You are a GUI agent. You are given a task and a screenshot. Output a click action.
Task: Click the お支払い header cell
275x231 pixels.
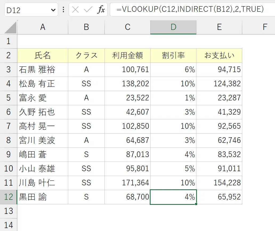219,55
